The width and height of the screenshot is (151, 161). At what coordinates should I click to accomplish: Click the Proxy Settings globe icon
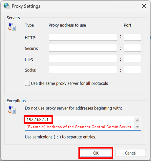tap(7, 6)
